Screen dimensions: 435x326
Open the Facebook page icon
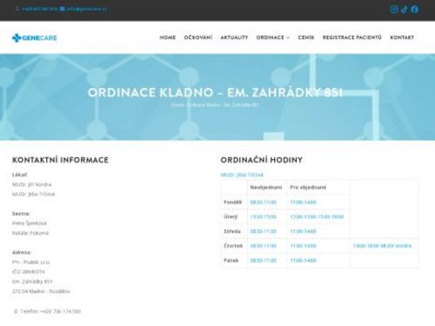[x=414, y=10]
